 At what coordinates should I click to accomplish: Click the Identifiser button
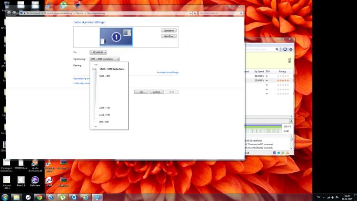click(x=169, y=36)
